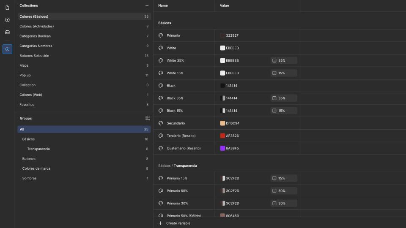Click the Primario color swatch 322927
Viewport: 406px width, 228px height.
point(222,35)
